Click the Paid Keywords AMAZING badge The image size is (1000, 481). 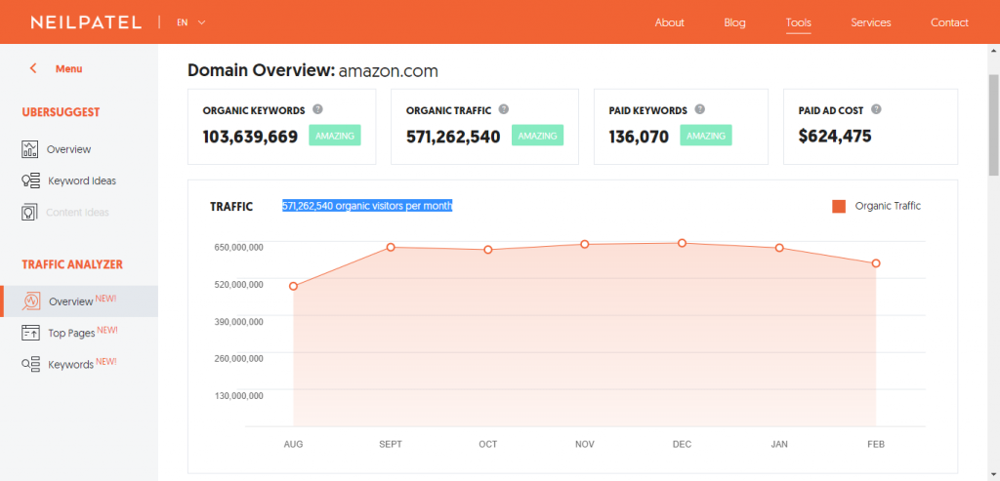pyautogui.click(x=706, y=136)
